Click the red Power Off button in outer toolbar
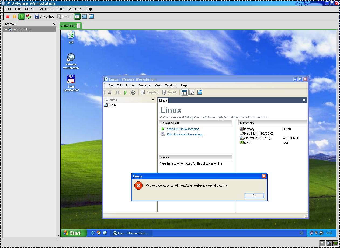The image size is (340, 248). point(8,17)
